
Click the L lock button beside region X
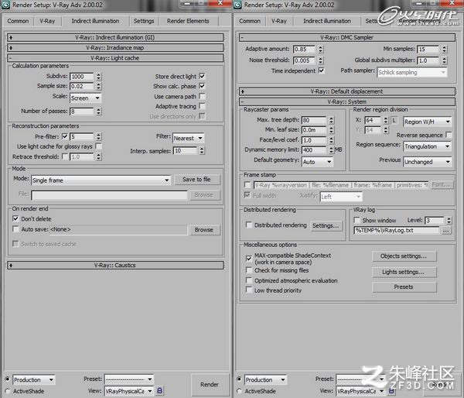click(394, 120)
